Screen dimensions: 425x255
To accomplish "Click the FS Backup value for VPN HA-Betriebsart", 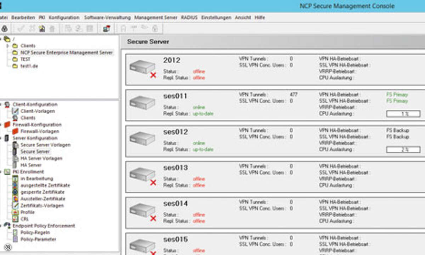I will click(398, 130).
